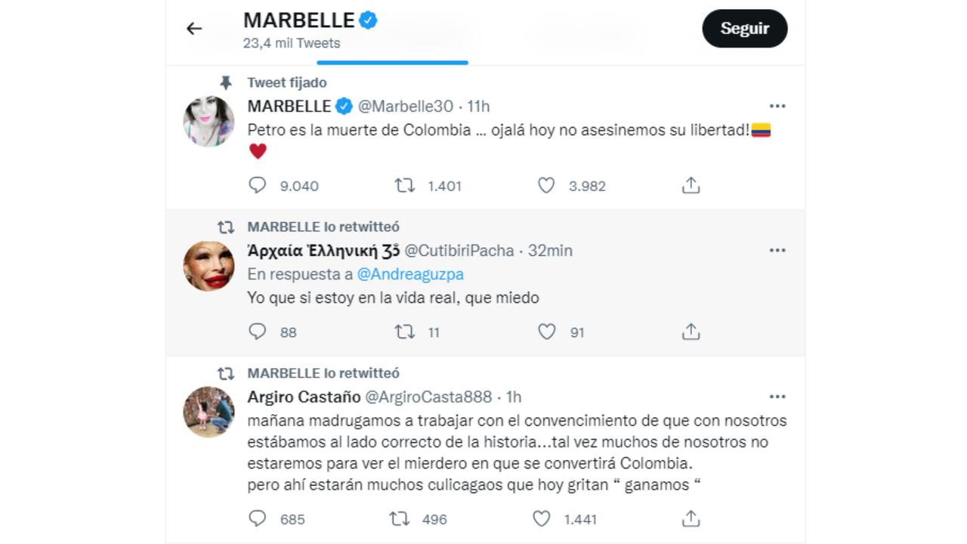Share Argiro Castaño's tweet
This screenshot has width=967, height=544.
coord(690,519)
